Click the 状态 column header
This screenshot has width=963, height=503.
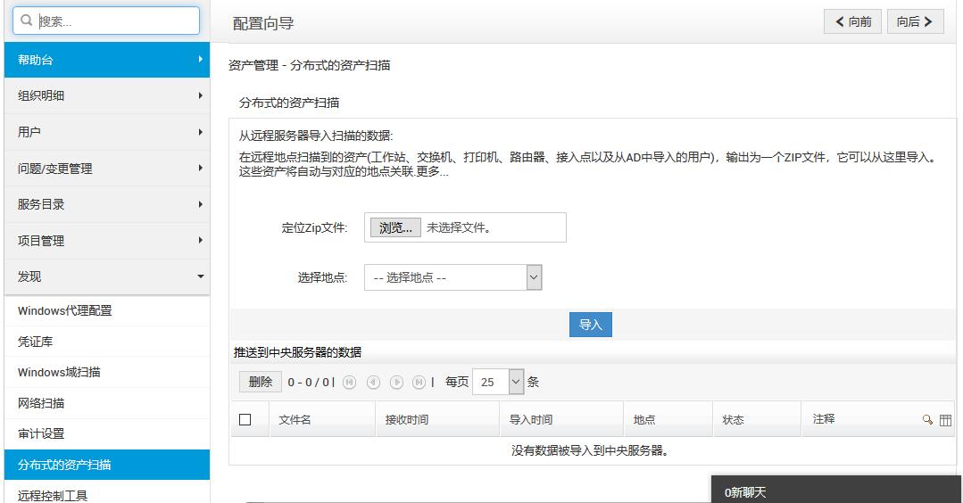[734, 419]
